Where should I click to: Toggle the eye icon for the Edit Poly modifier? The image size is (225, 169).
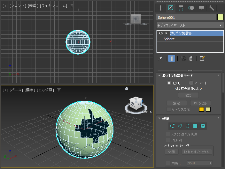click(160, 33)
